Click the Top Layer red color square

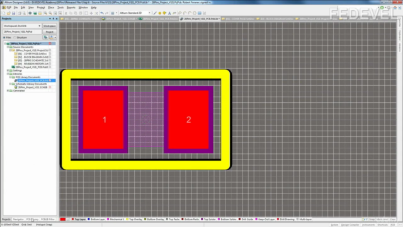click(73, 219)
